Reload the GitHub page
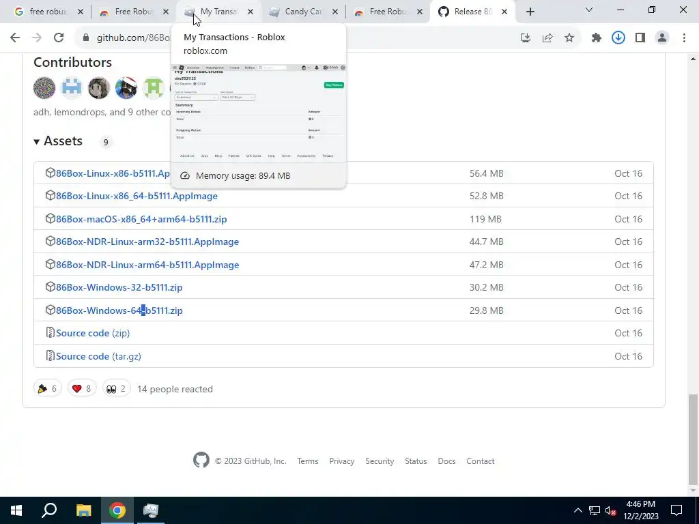This screenshot has width=699, height=524. pyautogui.click(x=59, y=38)
